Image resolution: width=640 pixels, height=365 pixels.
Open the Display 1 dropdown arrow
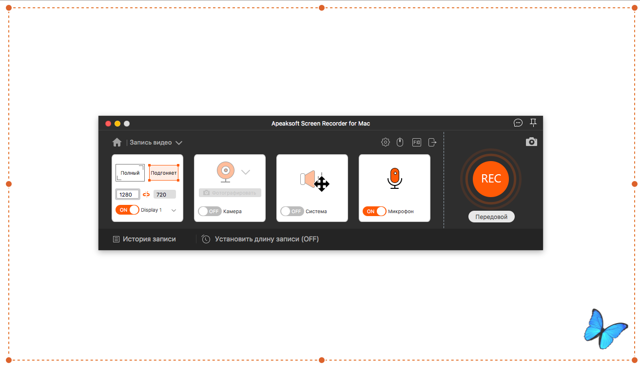[174, 210]
